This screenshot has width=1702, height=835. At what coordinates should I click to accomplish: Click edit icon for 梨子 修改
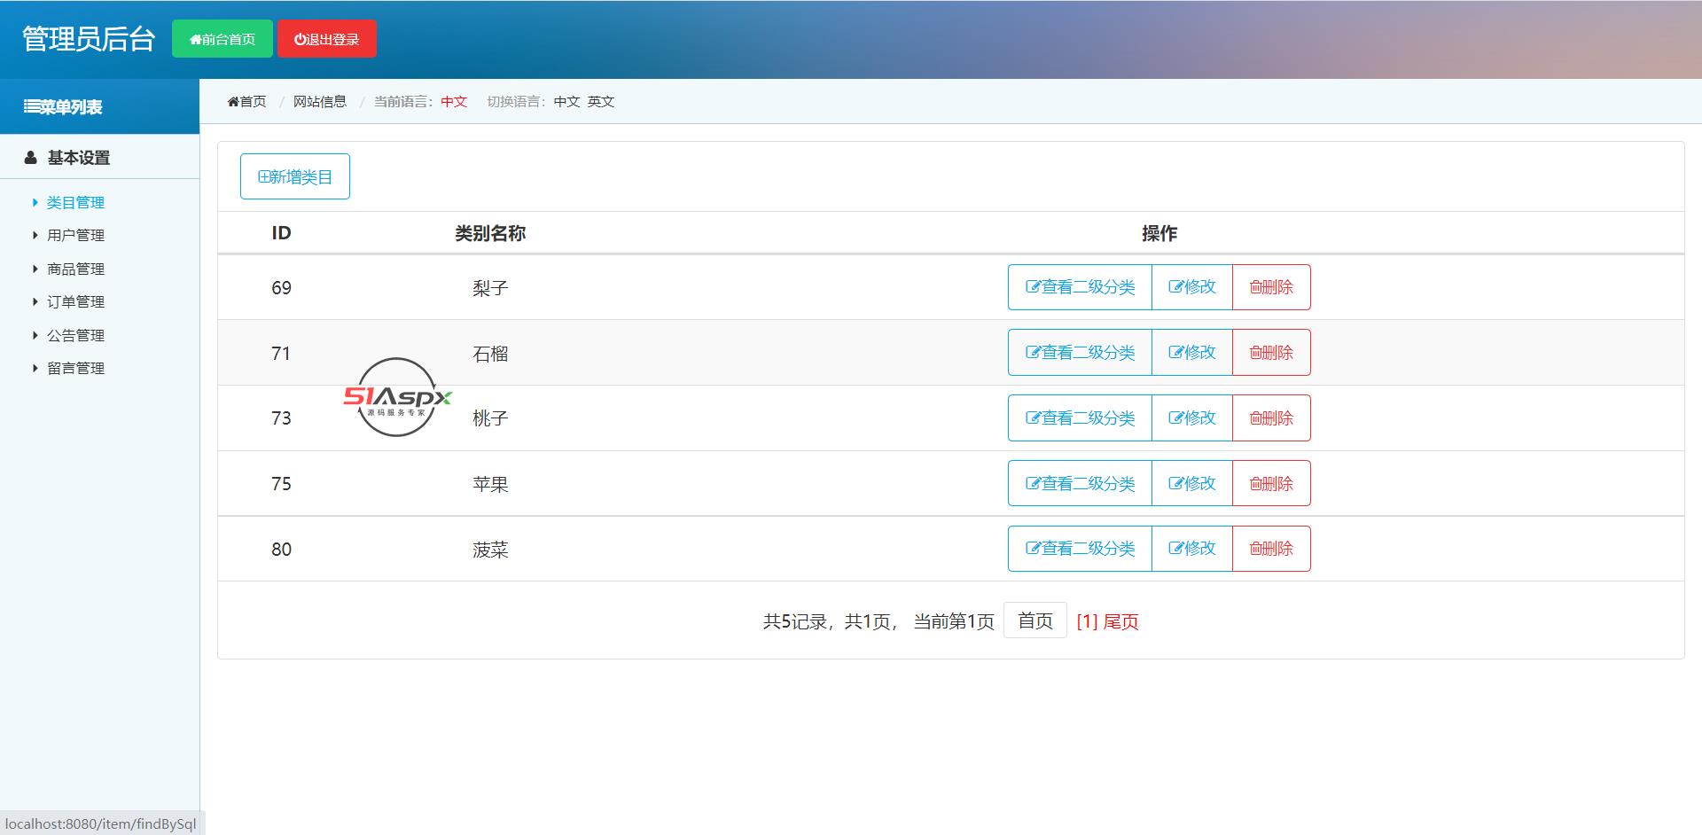click(x=1176, y=287)
